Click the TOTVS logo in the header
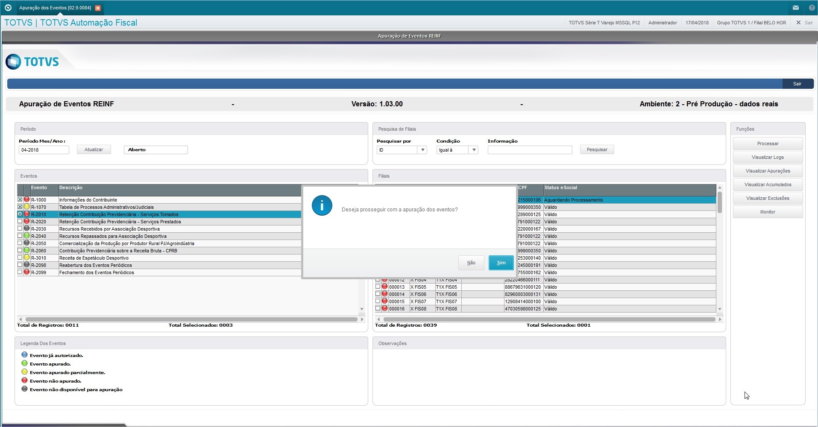 pyautogui.click(x=32, y=61)
